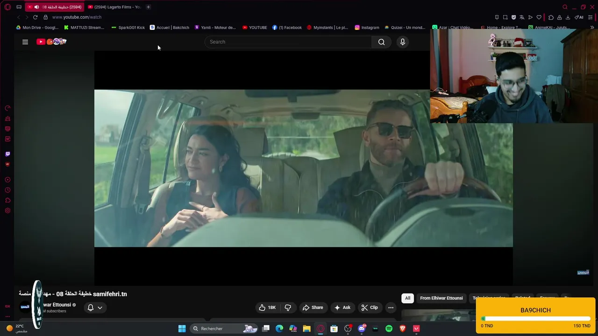View site info via padlock icon
The image size is (598, 336).
coord(45,17)
